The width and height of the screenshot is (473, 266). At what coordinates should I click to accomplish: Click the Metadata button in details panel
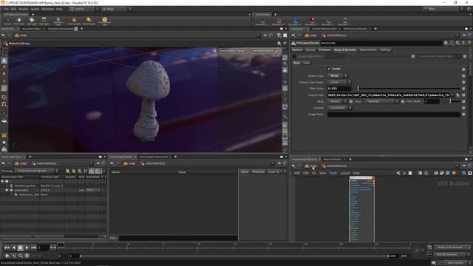(258, 171)
